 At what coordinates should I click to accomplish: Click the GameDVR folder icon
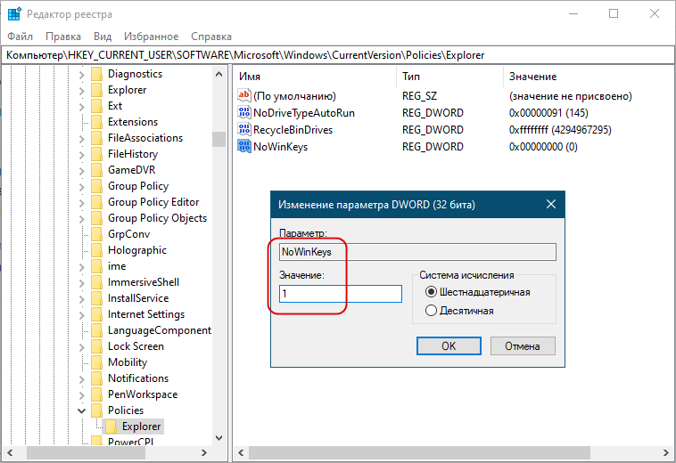click(x=96, y=170)
